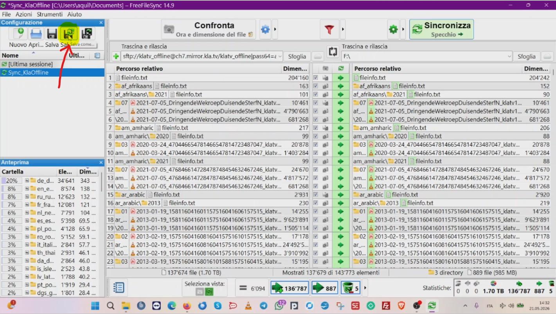Click the column layout icon beside Ulti...
The height and width of the screenshot is (314, 556).
pos(97,56)
